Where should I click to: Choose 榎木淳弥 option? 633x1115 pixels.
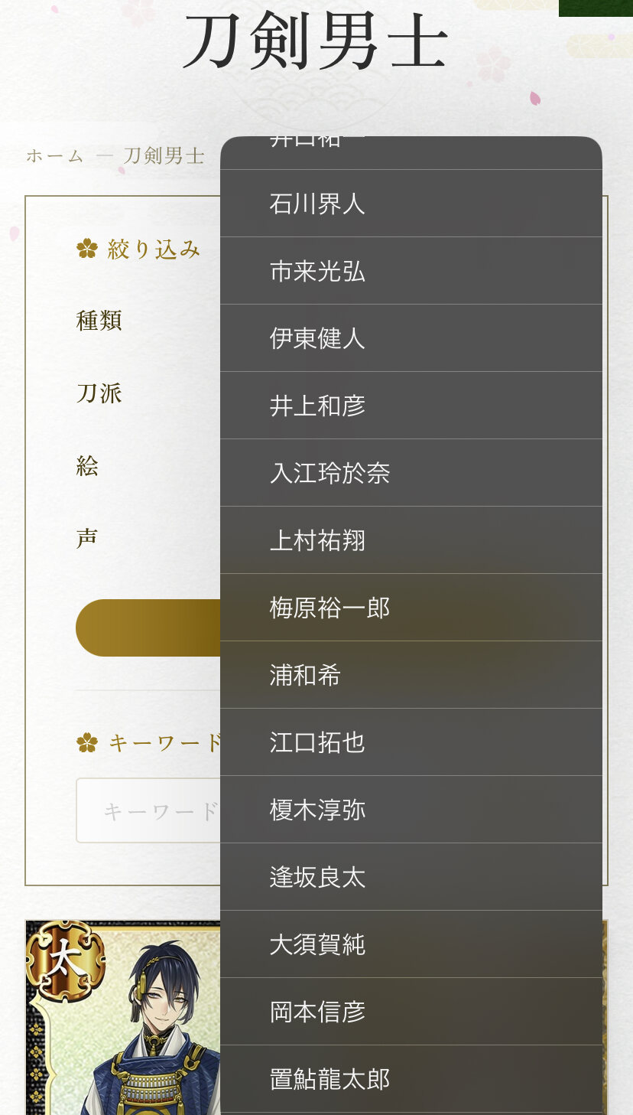[411, 810]
